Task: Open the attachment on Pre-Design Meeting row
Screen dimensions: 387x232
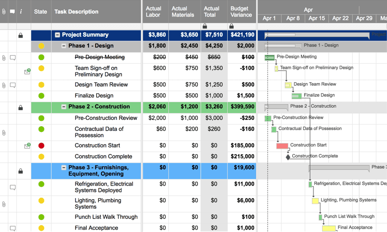Action: [x=4, y=58]
